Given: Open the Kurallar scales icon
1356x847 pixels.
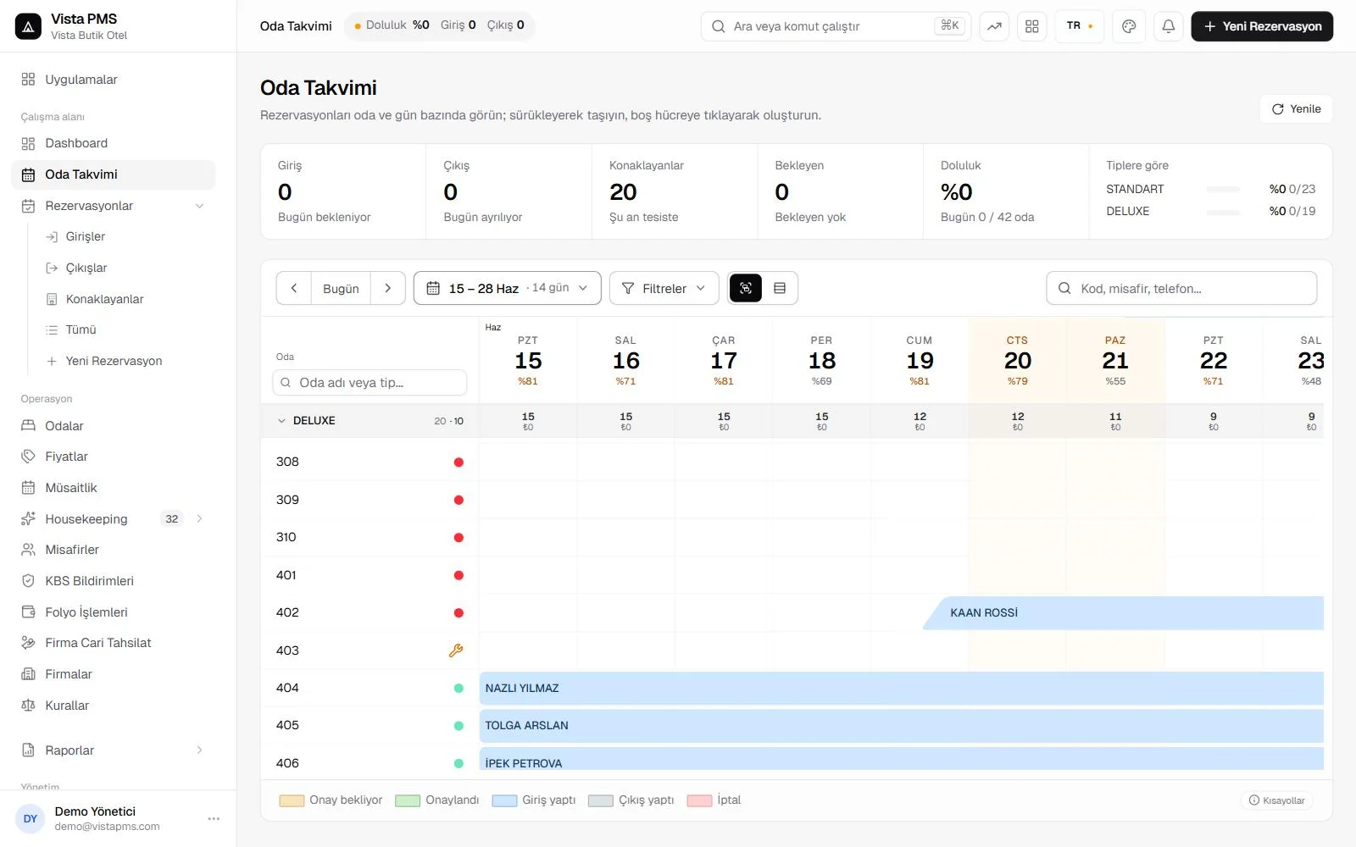Looking at the screenshot, I should tap(28, 706).
